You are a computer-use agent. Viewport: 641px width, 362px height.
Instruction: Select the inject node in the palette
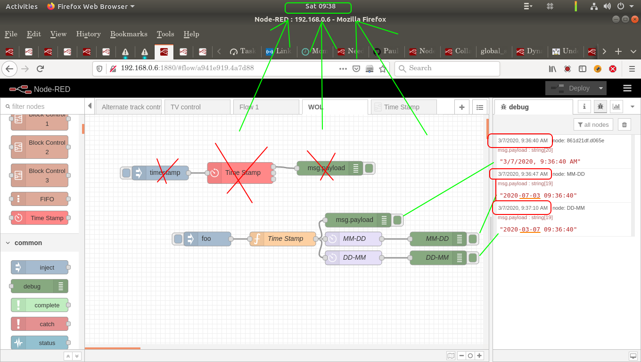(40, 267)
